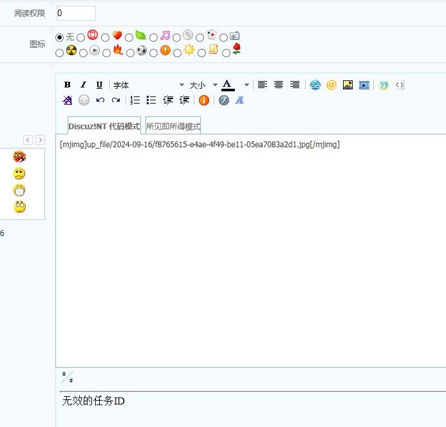The image size is (446, 427).
Task: Insert the wide-eyed surprised smiley
Action: (19, 206)
